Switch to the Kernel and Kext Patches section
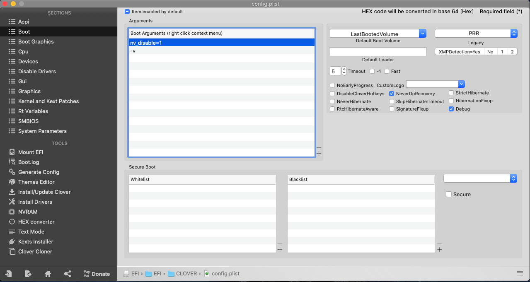This screenshot has width=530, height=282. 48,101
